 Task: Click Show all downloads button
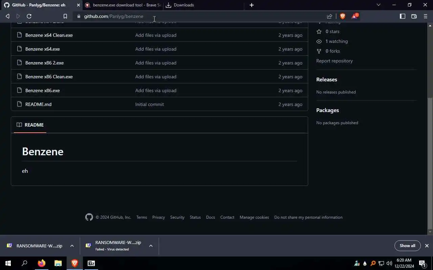coord(407,246)
